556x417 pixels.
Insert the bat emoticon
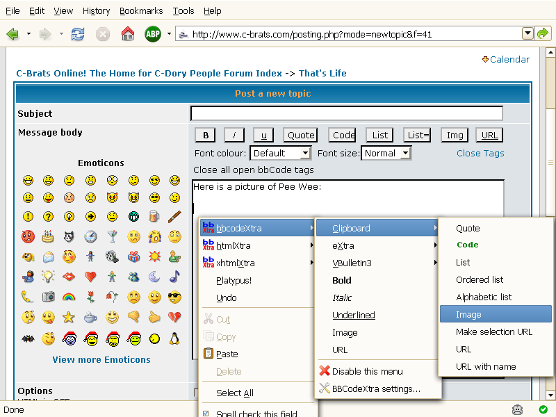point(28,339)
